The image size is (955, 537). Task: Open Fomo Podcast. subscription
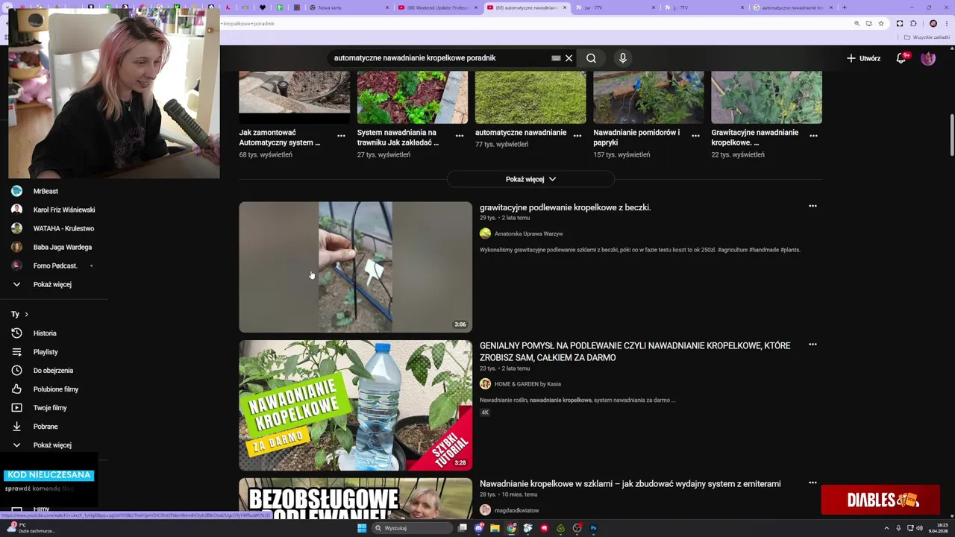pos(55,266)
